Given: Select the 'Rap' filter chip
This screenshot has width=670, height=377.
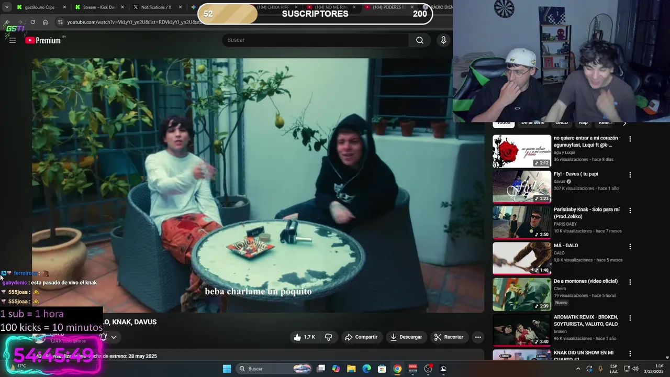Looking at the screenshot, I should [x=583, y=123].
